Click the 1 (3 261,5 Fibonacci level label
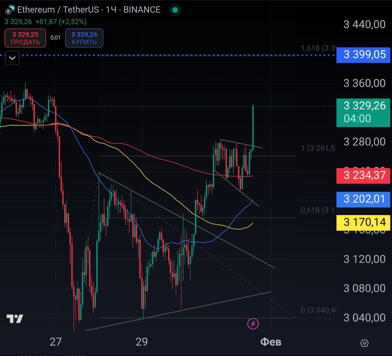Viewport: 392px width, 356px height. click(318, 148)
